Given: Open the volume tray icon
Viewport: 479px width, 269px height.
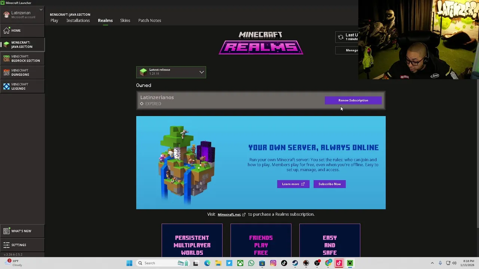Looking at the screenshot, I should click(x=454, y=263).
